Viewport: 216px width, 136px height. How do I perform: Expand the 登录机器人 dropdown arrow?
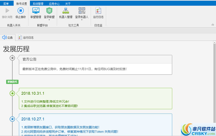pos(82,20)
